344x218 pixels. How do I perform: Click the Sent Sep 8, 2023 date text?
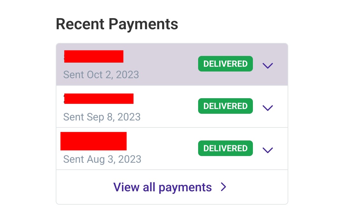click(102, 117)
